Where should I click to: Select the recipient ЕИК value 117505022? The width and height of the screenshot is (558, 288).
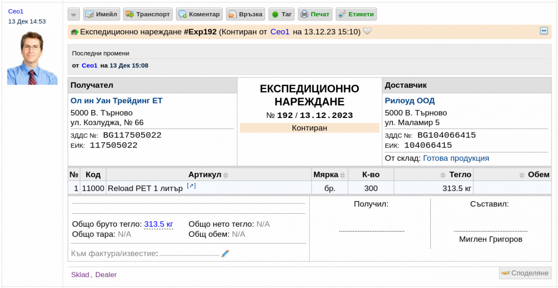pyautogui.click(x=113, y=145)
